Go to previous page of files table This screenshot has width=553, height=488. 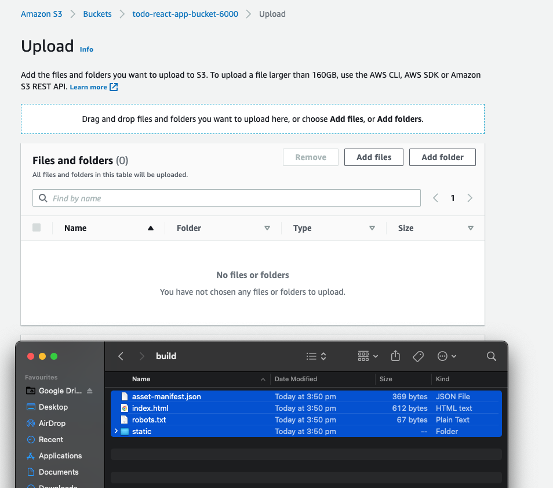[435, 198]
